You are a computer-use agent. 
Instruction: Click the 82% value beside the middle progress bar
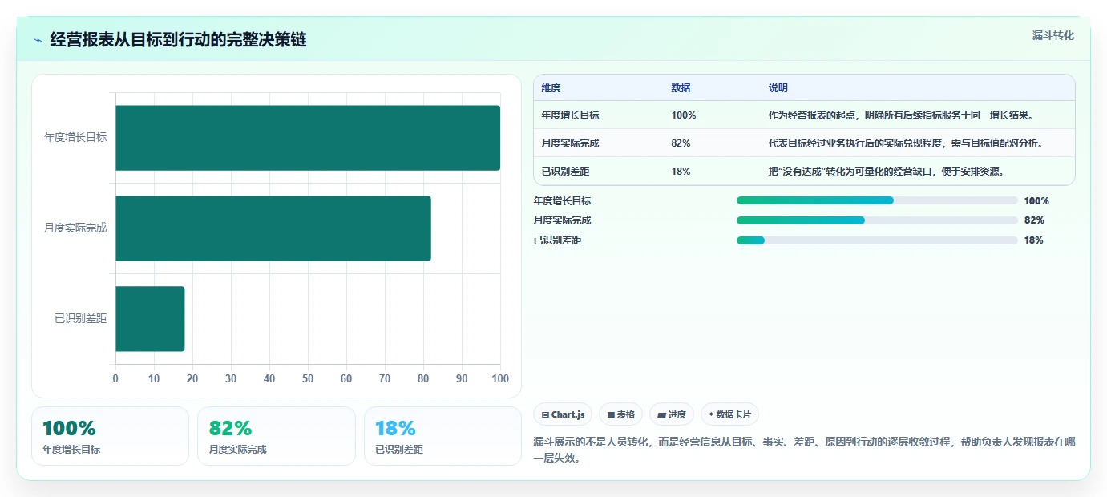point(1034,220)
